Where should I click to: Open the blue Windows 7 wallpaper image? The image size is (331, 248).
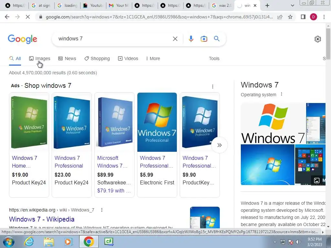click(267, 165)
